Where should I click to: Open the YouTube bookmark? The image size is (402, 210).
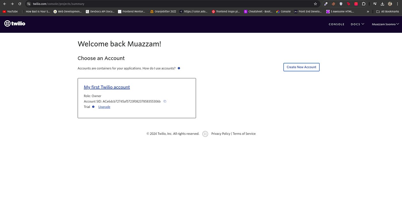pyautogui.click(x=10, y=11)
